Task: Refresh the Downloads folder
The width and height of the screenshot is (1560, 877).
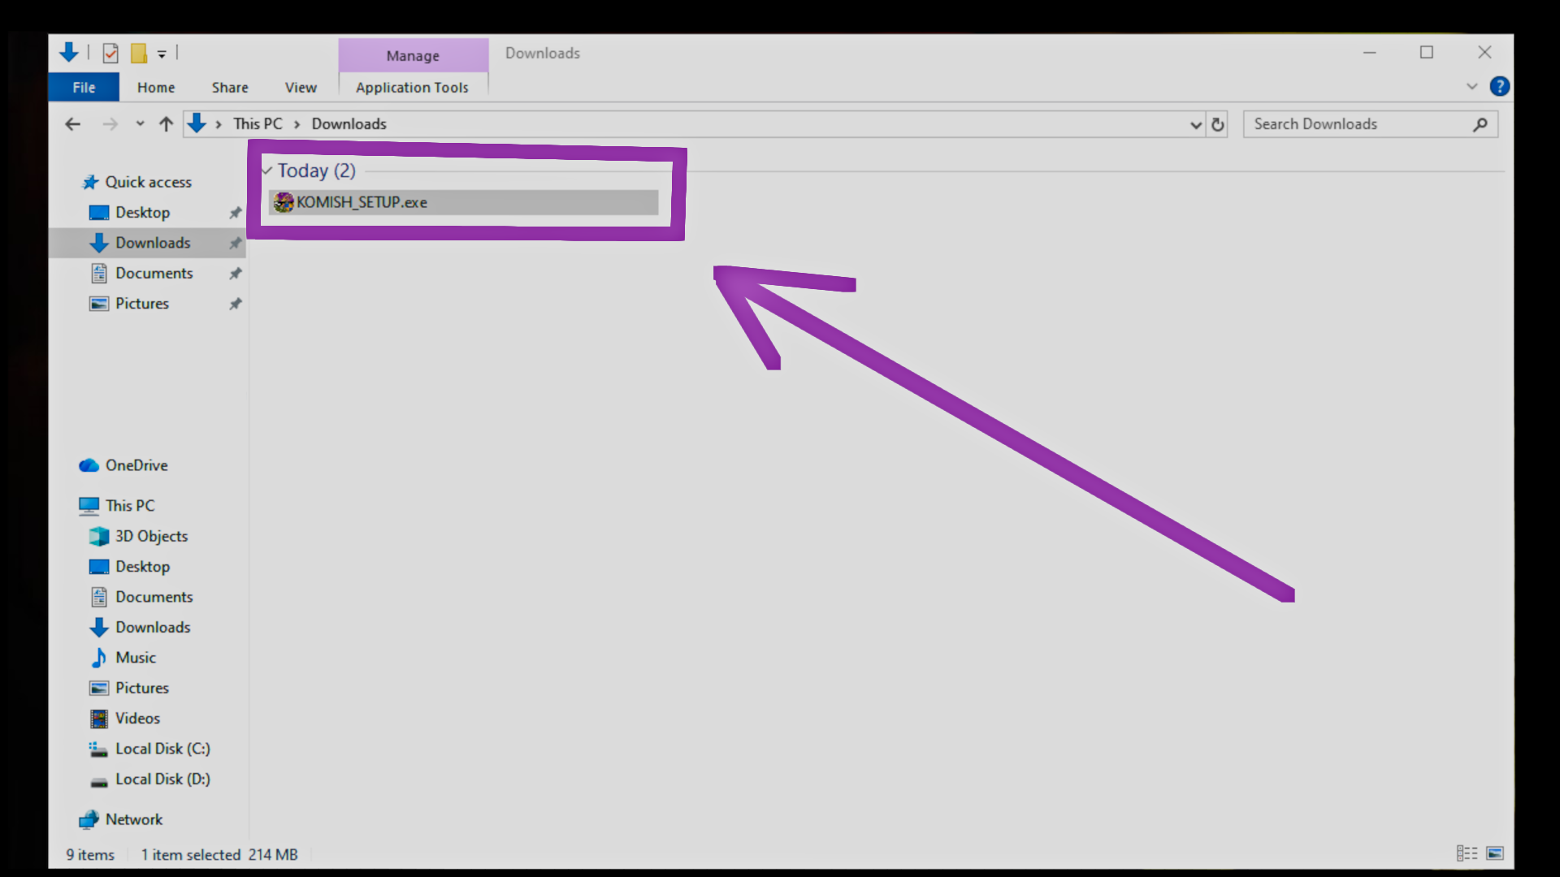Action: point(1217,125)
